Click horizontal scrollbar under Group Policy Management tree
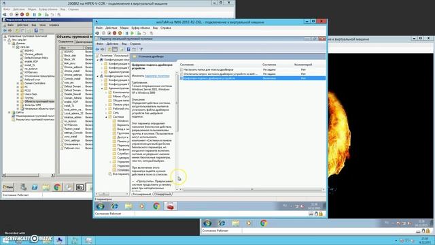This screenshot has height=245, width=435. [29, 175]
